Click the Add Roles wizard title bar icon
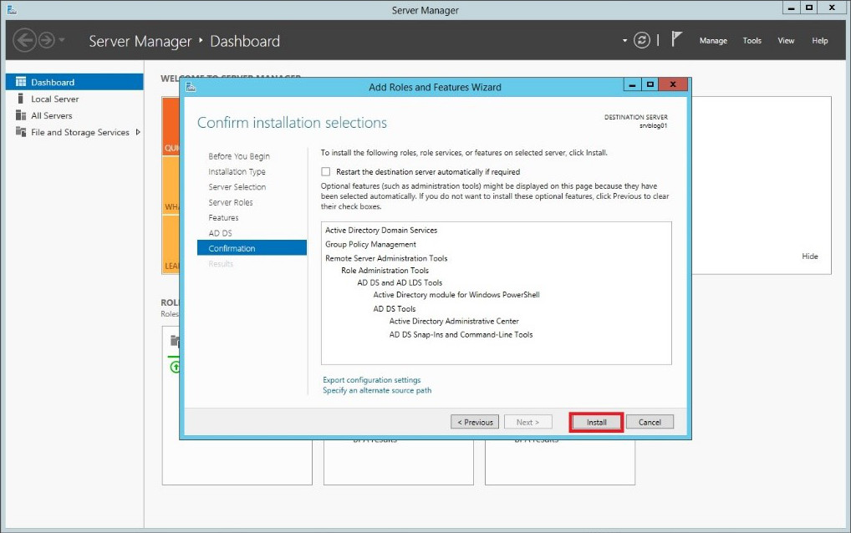The height and width of the screenshot is (533, 851). [x=191, y=87]
